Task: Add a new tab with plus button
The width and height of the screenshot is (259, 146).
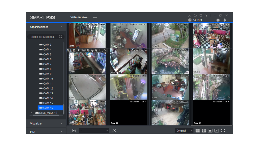Action: point(95,17)
